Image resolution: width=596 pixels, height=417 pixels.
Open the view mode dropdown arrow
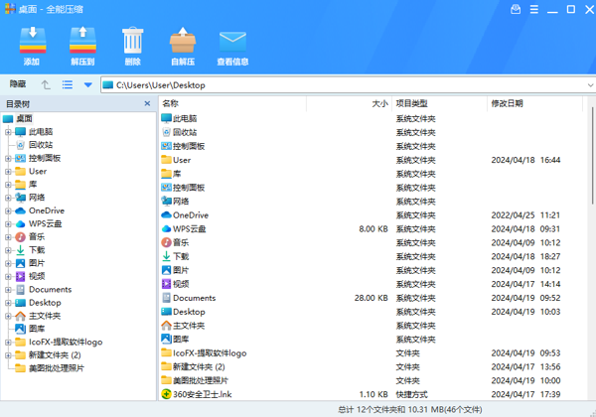(x=87, y=85)
